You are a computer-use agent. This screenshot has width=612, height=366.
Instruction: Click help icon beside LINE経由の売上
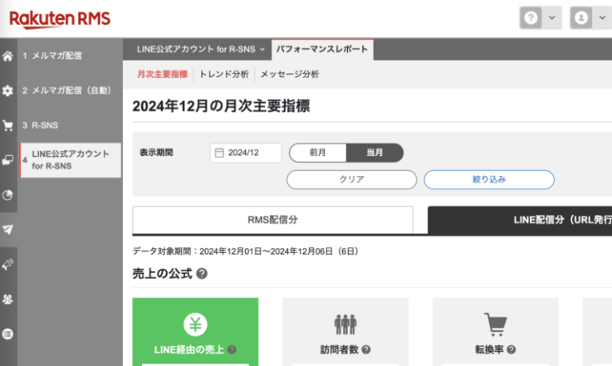(x=232, y=349)
